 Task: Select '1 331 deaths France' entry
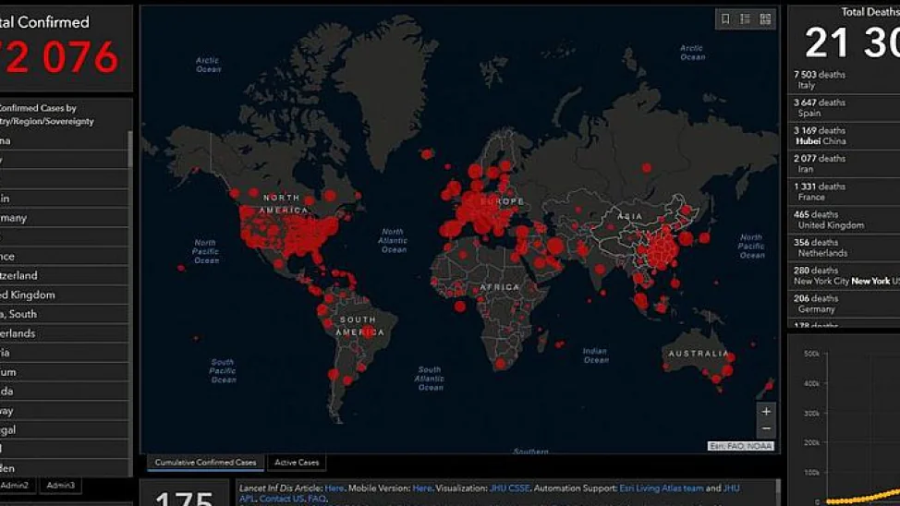click(x=844, y=192)
